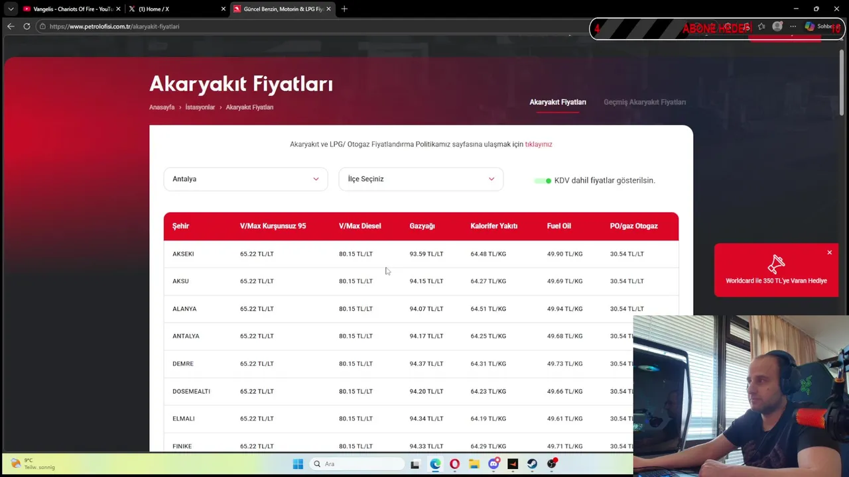Open the Edge favorites star icon
849x477 pixels.
coord(761,26)
